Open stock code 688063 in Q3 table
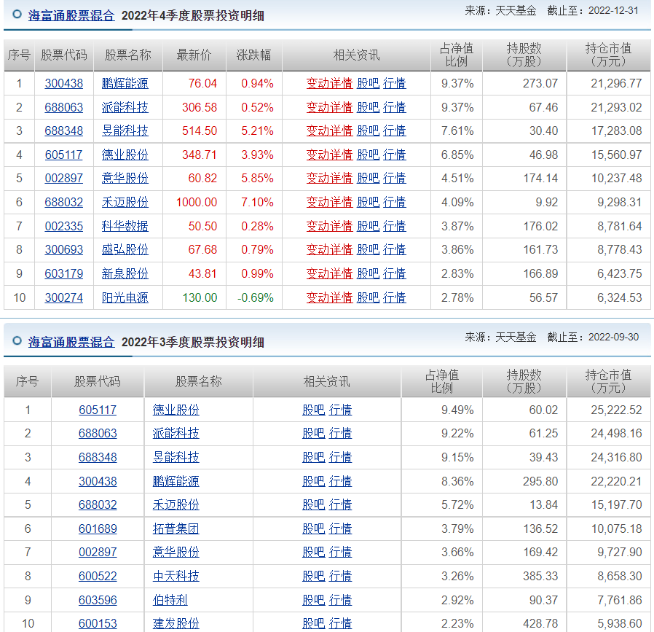The image size is (654, 632). [98, 433]
